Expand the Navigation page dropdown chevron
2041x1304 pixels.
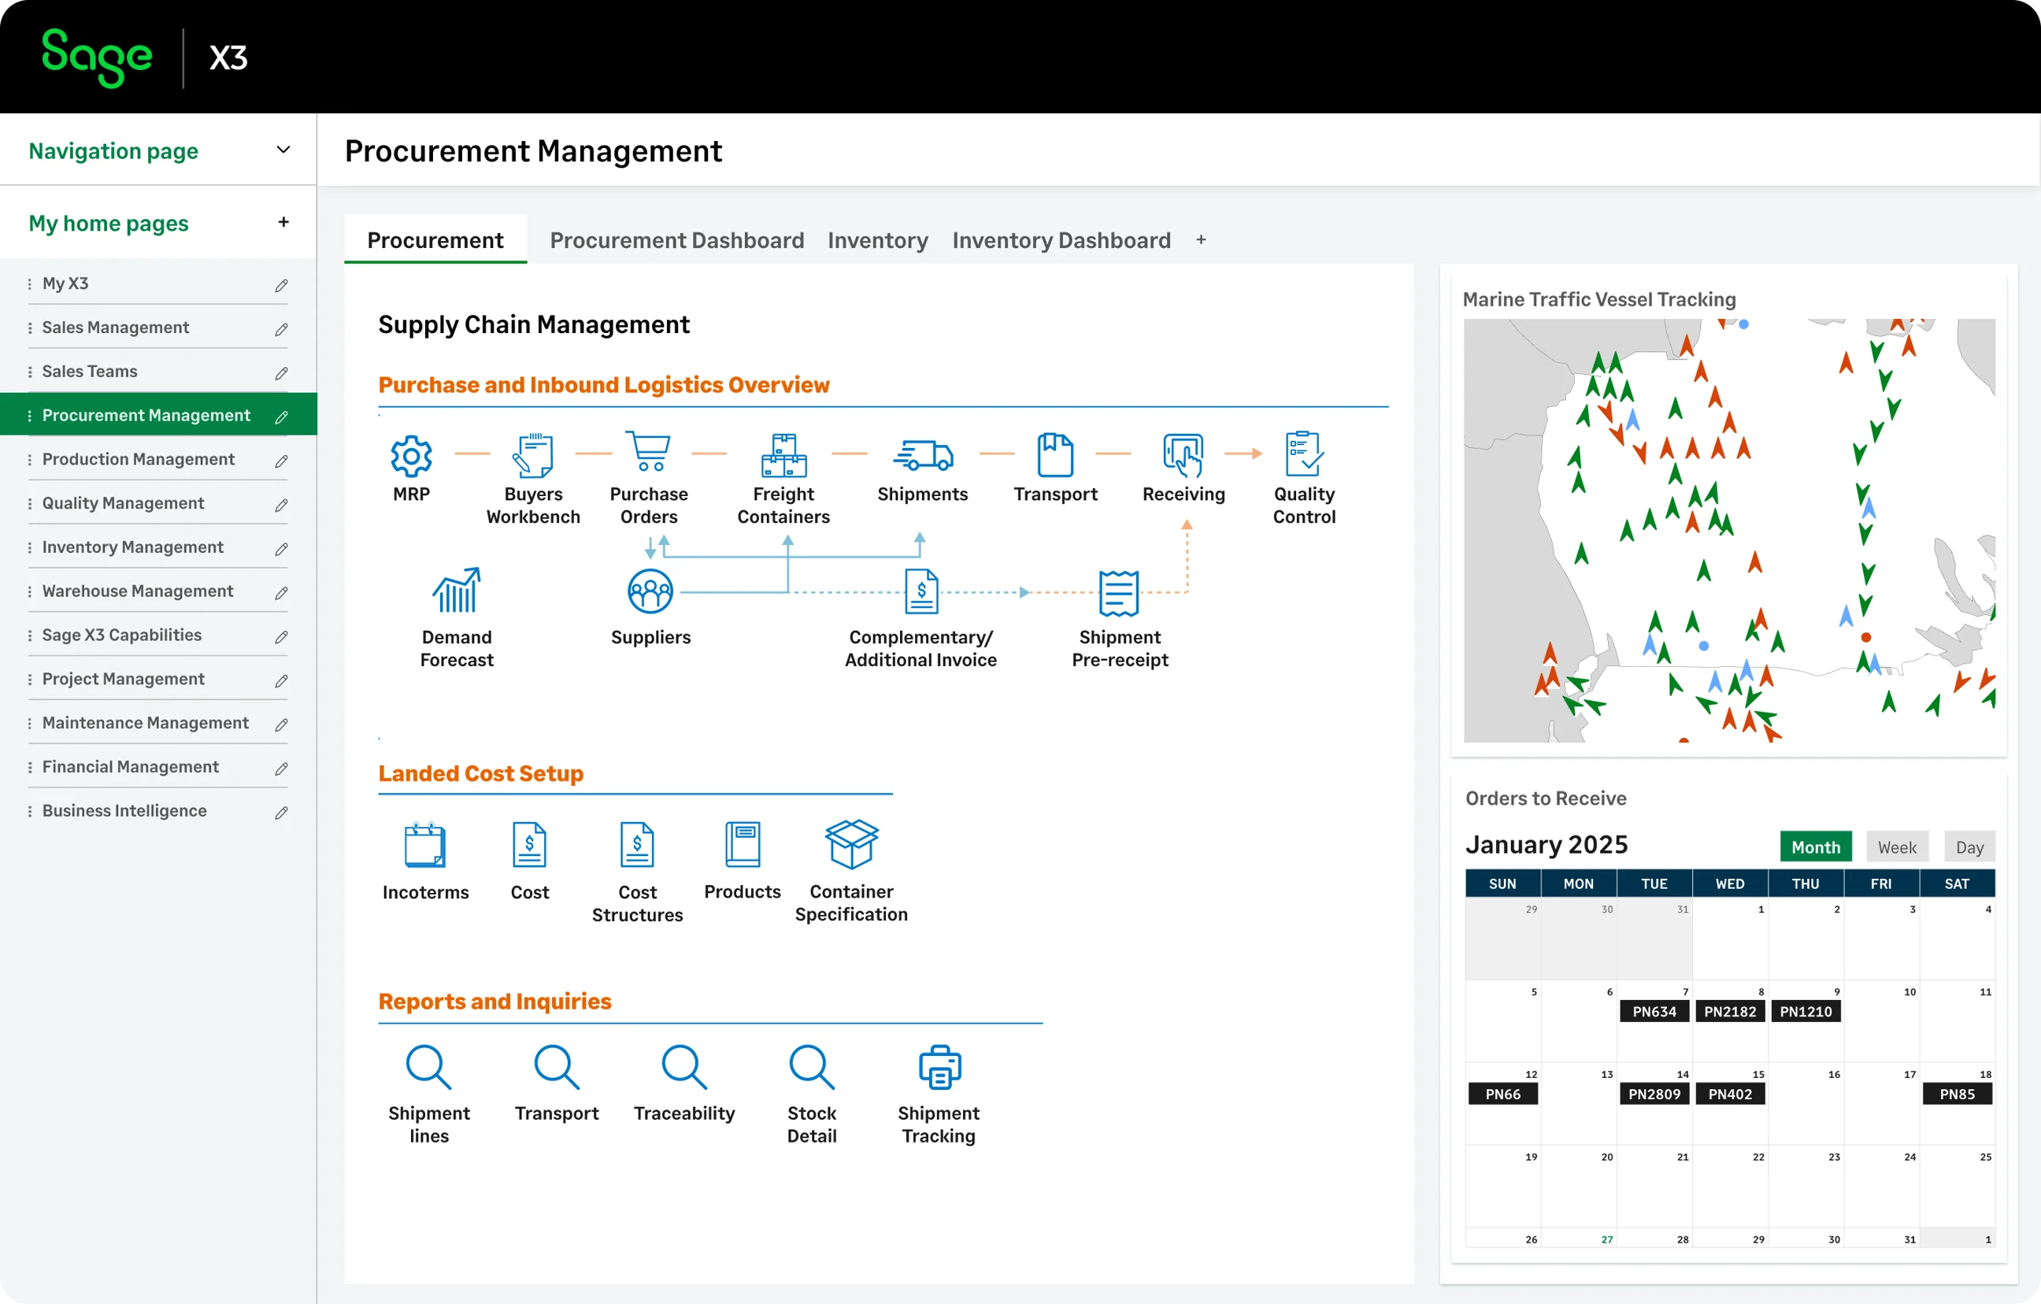(x=283, y=150)
